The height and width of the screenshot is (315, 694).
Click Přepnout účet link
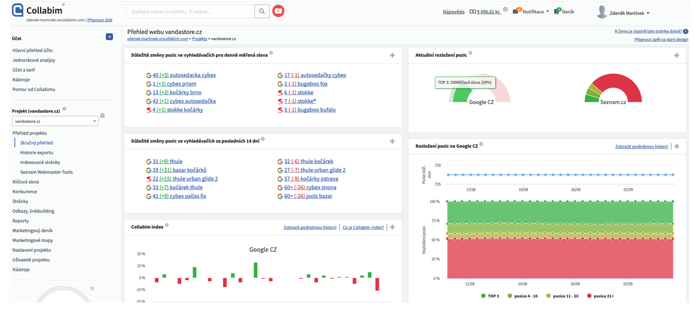tap(100, 20)
